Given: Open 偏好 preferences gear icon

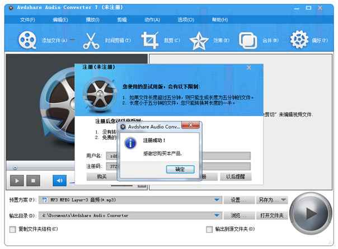Looking at the screenshot, I should [x=299, y=40].
